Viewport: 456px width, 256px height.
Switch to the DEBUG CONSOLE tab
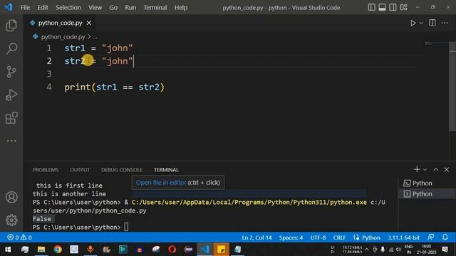coord(122,170)
